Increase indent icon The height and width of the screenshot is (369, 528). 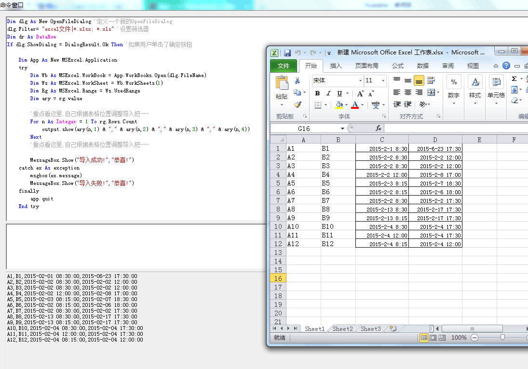click(x=408, y=104)
